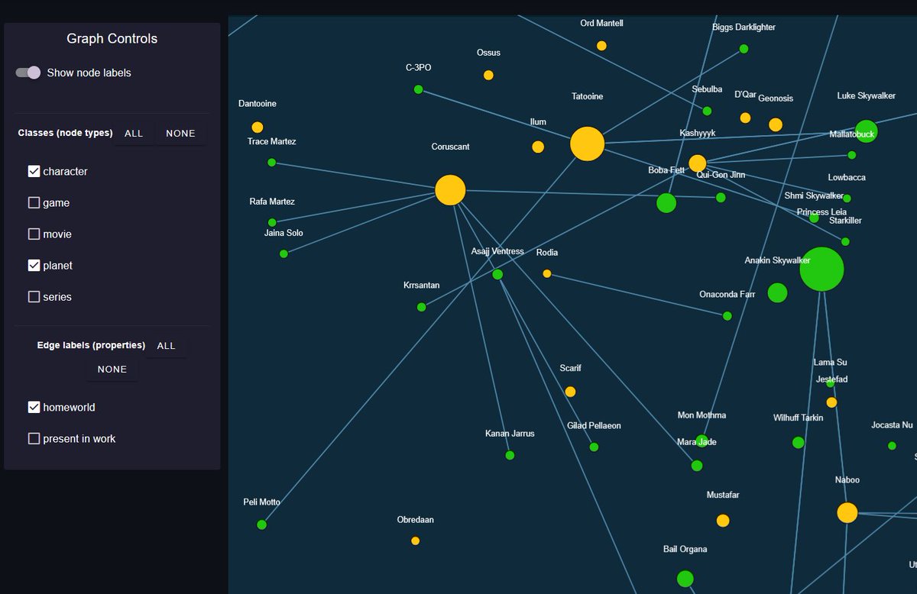Toggle the Show node labels switch

(28, 73)
